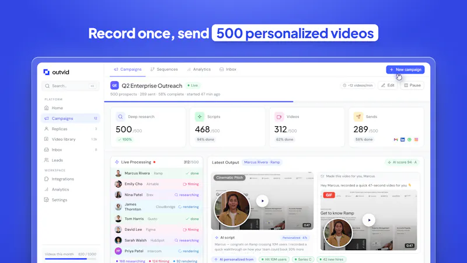Click the Sends paper plane icon
This screenshot has width=467, height=263.
point(358,116)
